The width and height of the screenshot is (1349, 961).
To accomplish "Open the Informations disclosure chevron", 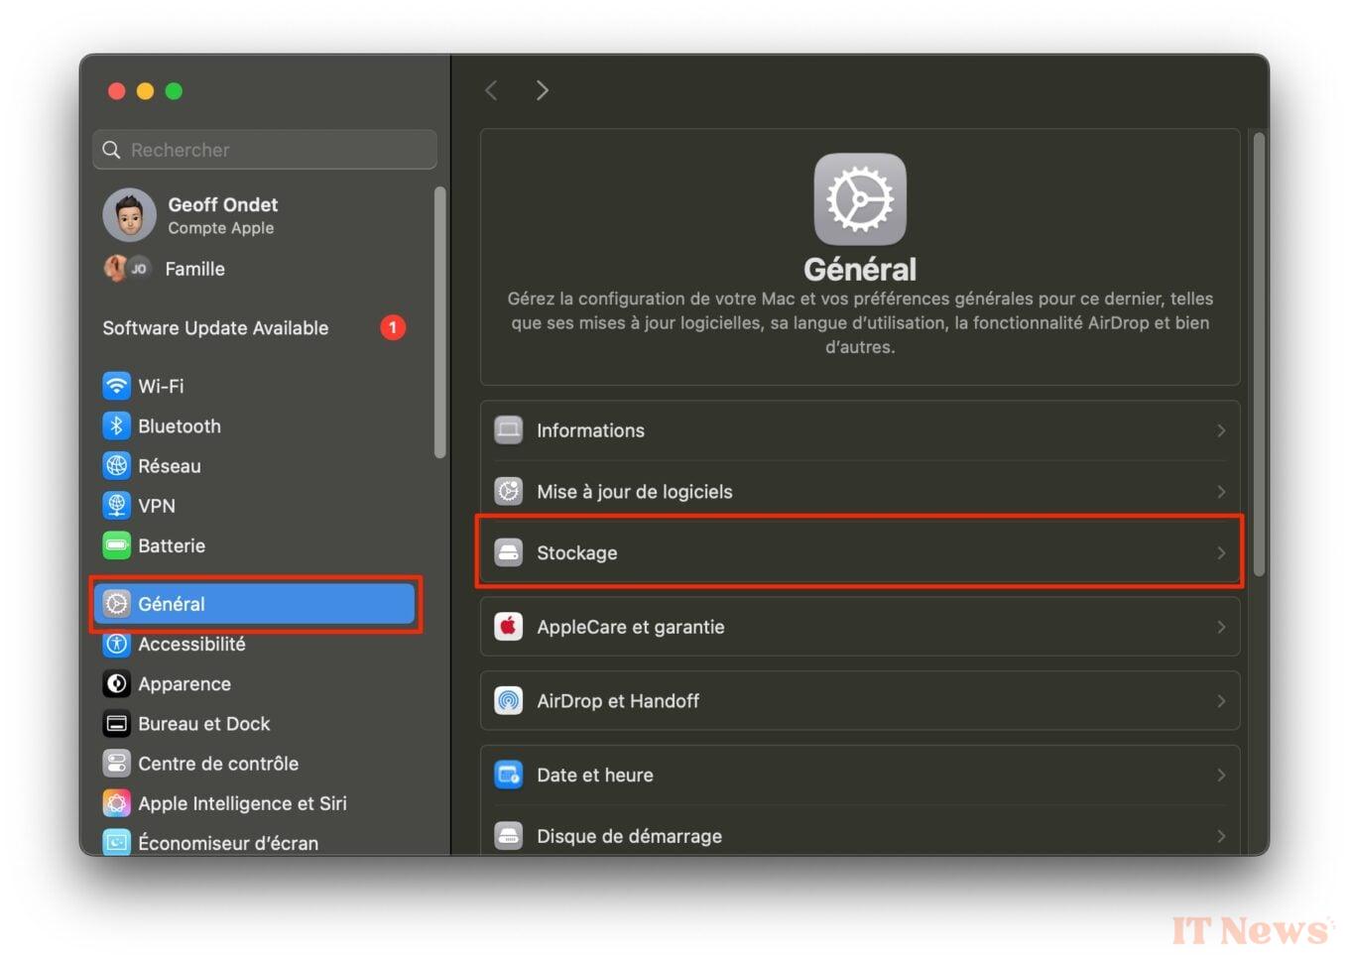I will click(1222, 430).
